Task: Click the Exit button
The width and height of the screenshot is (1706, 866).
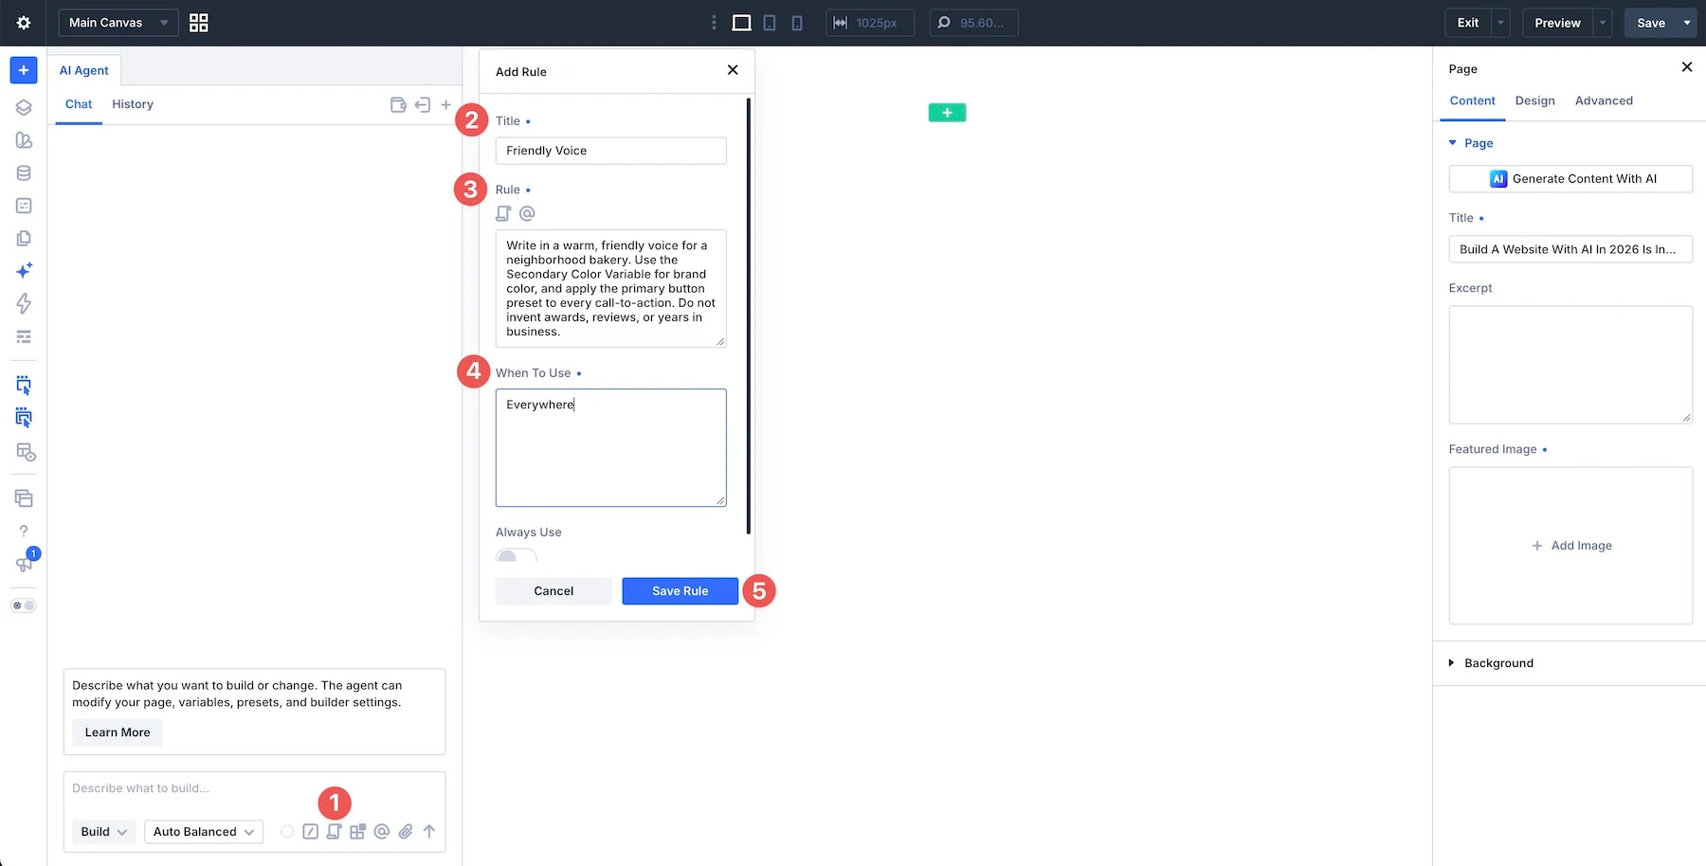Action: (1468, 23)
